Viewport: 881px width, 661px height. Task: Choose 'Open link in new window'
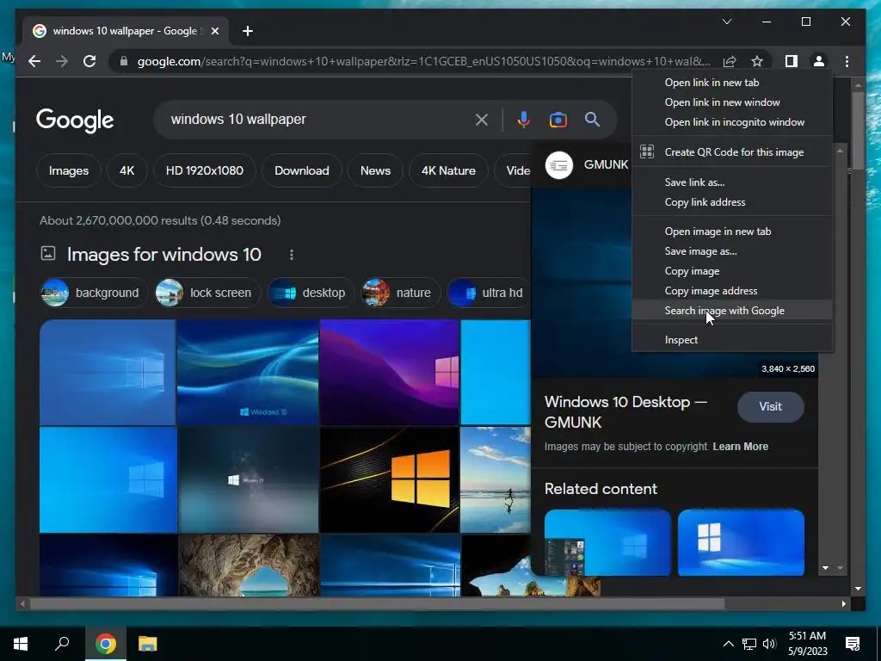[732, 102]
